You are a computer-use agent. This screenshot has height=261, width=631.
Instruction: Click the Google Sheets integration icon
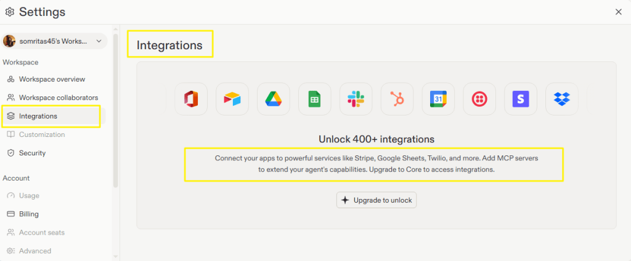coord(315,99)
